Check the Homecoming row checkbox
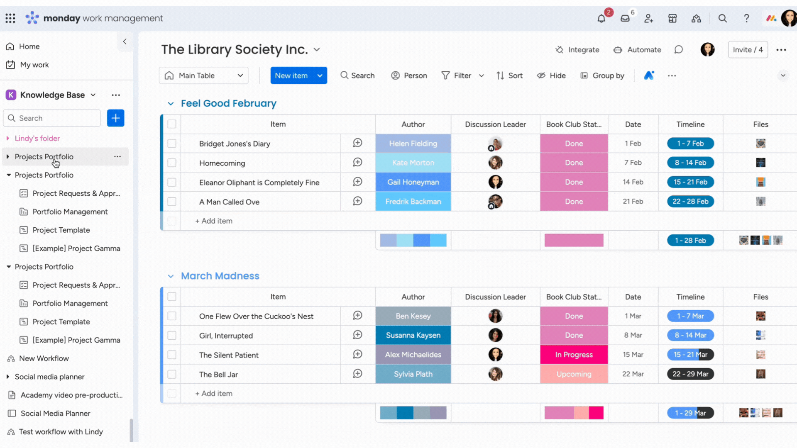797x448 pixels. [x=172, y=163]
